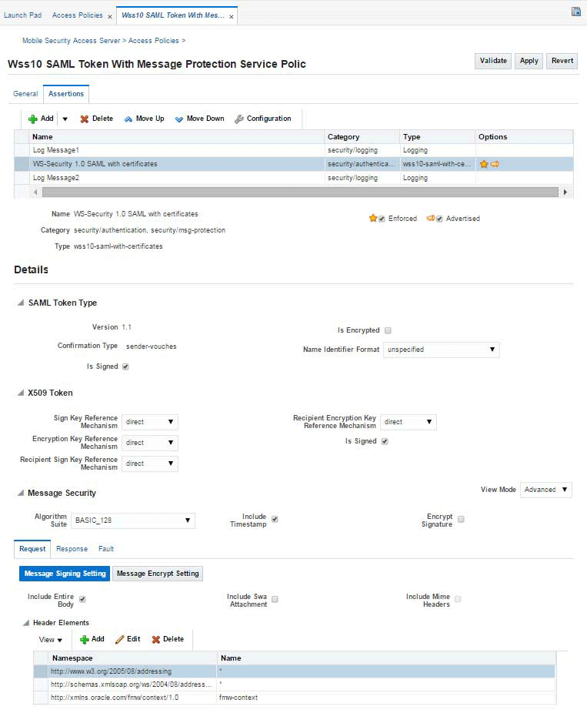Click the red X Delete assertion icon

(84, 119)
